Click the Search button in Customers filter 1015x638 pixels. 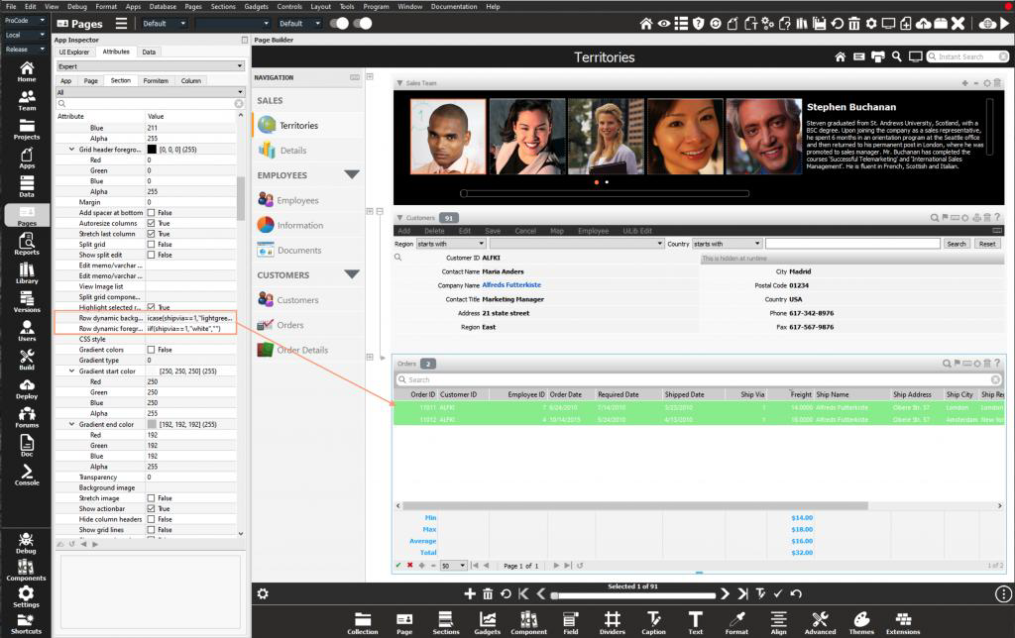point(956,243)
